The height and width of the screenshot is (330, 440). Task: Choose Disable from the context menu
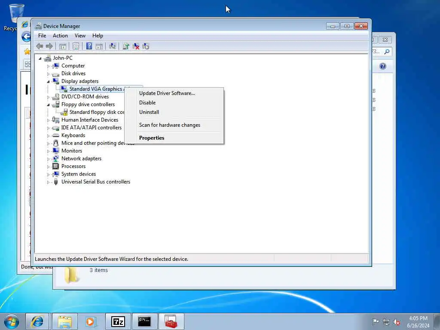coord(174,103)
